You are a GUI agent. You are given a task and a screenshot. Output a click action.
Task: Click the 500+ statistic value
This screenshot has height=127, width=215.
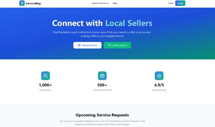(x=102, y=85)
